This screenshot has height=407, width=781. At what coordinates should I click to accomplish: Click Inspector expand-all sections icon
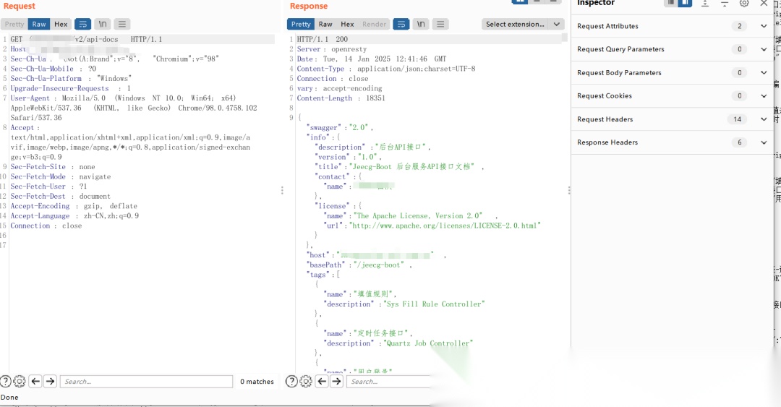[705, 4]
